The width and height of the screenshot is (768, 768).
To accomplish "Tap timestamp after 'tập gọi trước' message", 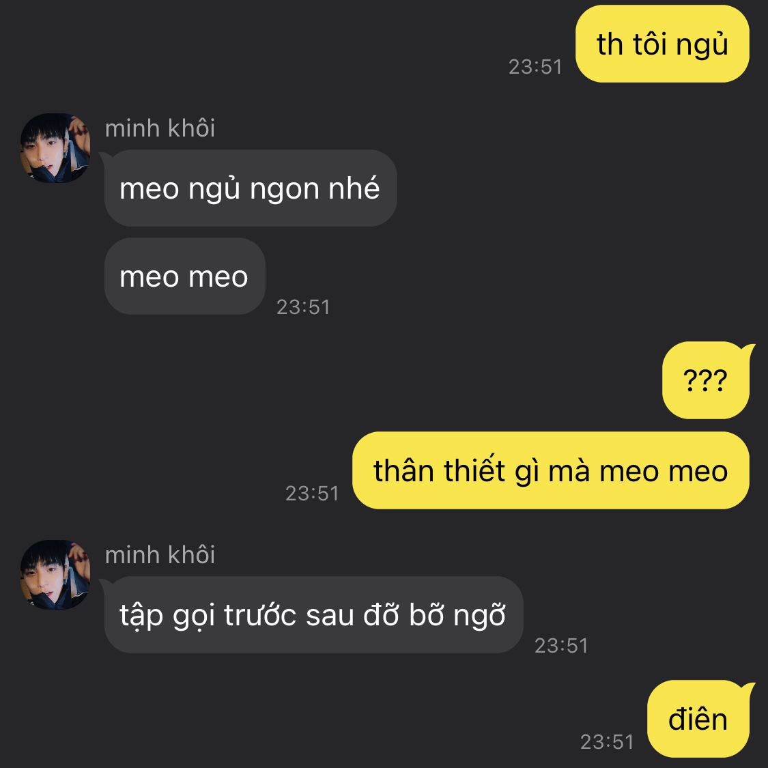I will 561,646.
